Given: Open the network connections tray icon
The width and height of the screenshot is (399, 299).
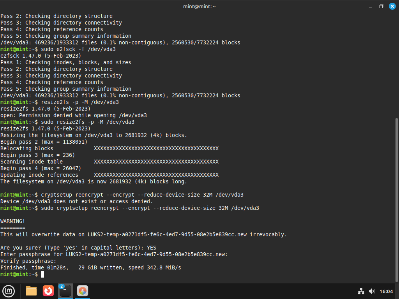Looking at the screenshot, I should (x=361, y=291).
